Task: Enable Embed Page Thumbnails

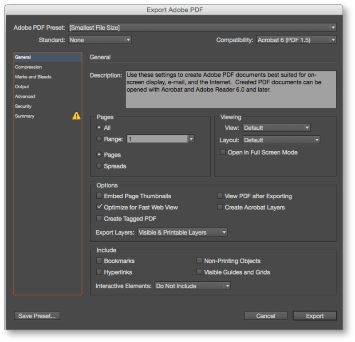Action: [99, 196]
